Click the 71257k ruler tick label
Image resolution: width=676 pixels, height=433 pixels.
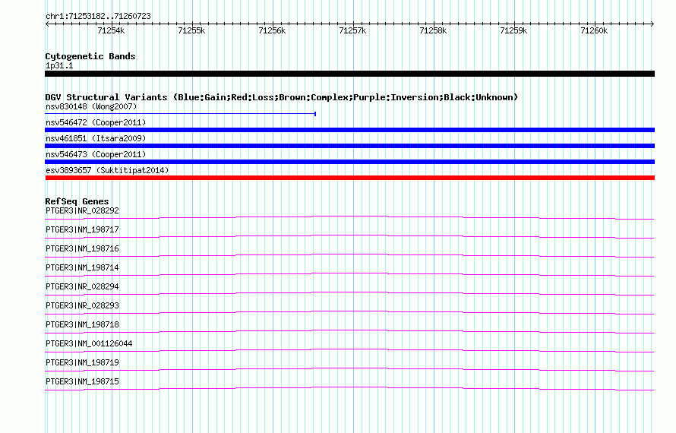click(x=352, y=30)
